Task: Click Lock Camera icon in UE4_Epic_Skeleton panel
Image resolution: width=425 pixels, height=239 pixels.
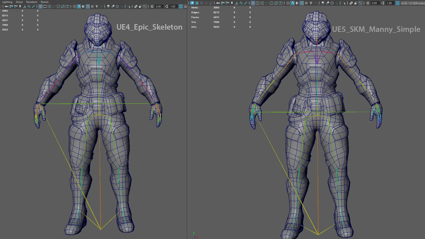Action: (x=11, y=6)
